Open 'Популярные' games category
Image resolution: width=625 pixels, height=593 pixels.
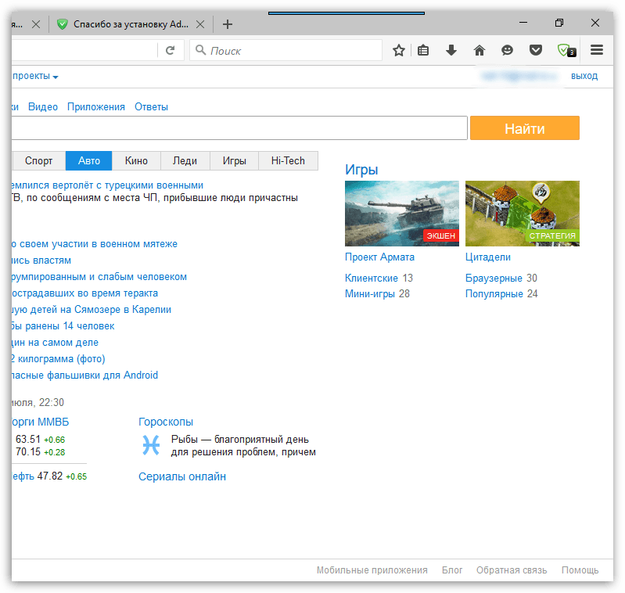[x=494, y=293]
